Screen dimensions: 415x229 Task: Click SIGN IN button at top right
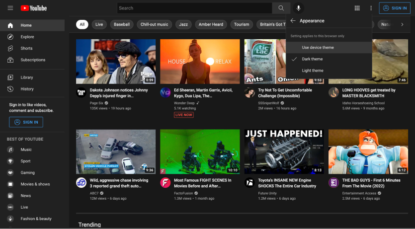(395, 8)
